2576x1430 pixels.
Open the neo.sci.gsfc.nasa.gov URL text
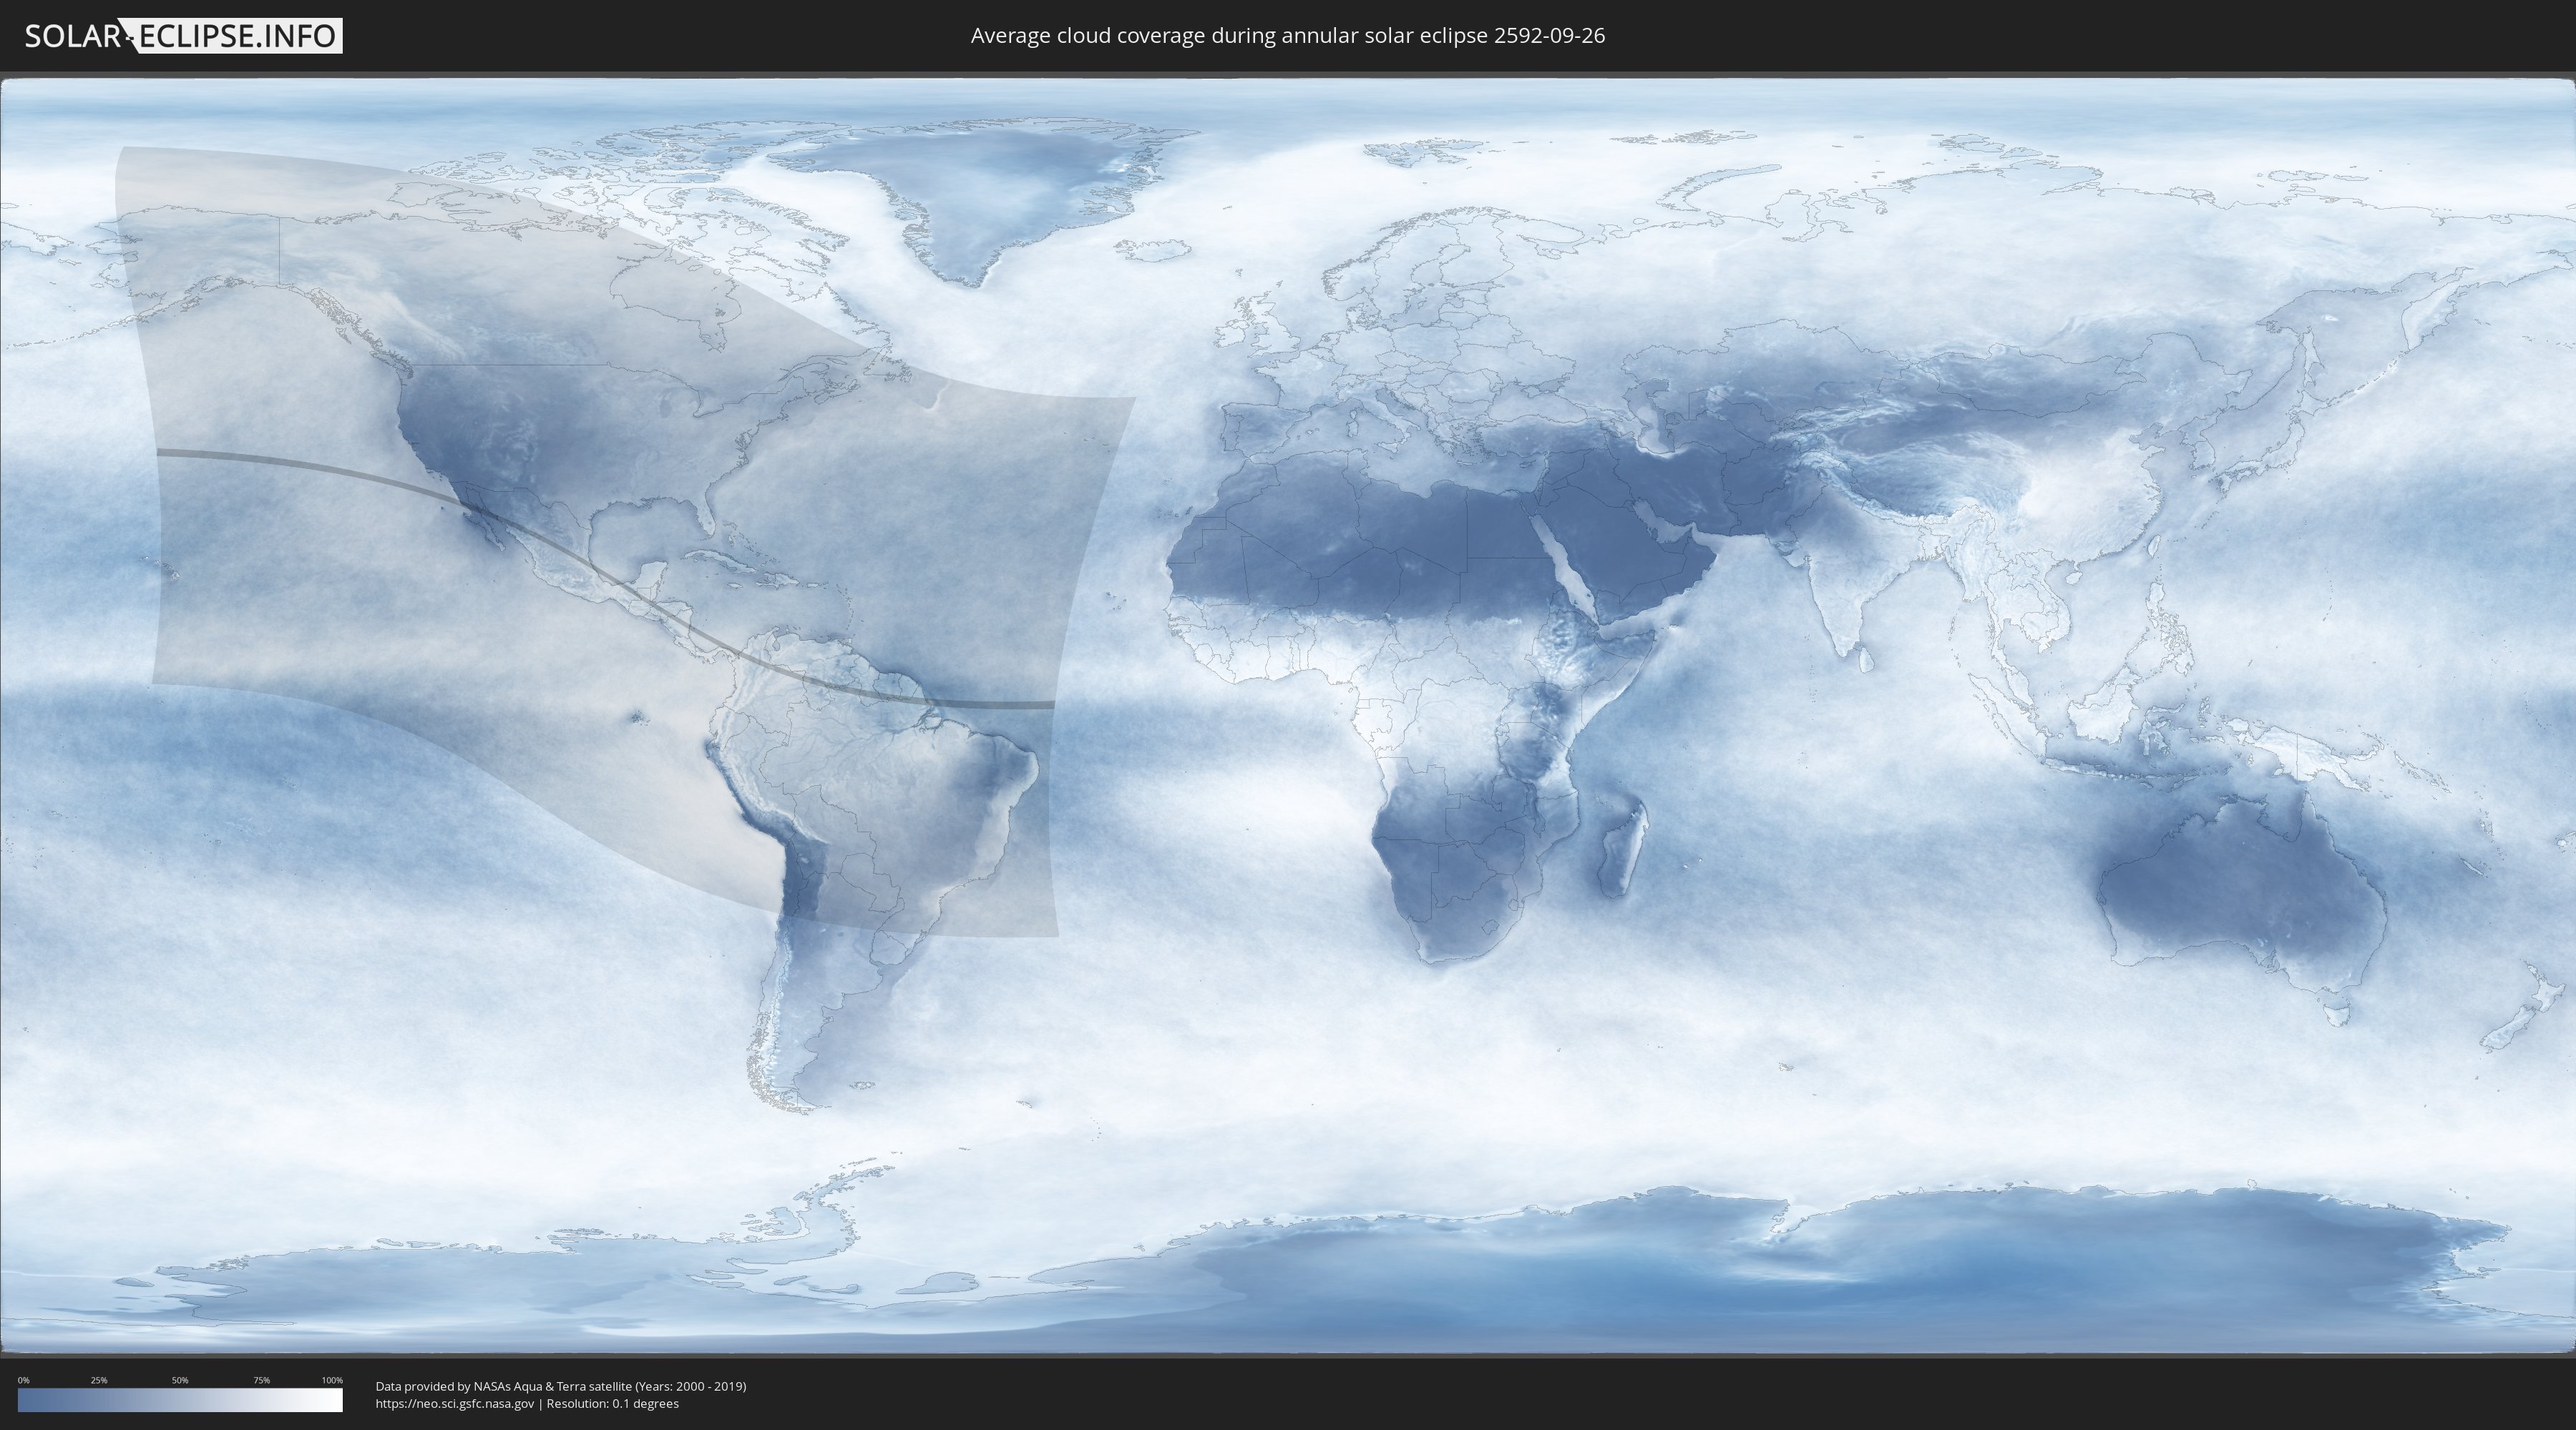tap(455, 1403)
